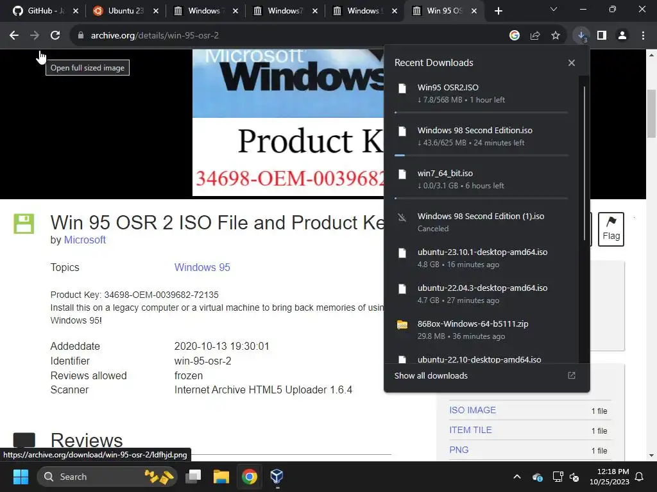Click the Windows 98 Second Edition progress bar
This screenshot has width=657, height=492.
(481, 155)
